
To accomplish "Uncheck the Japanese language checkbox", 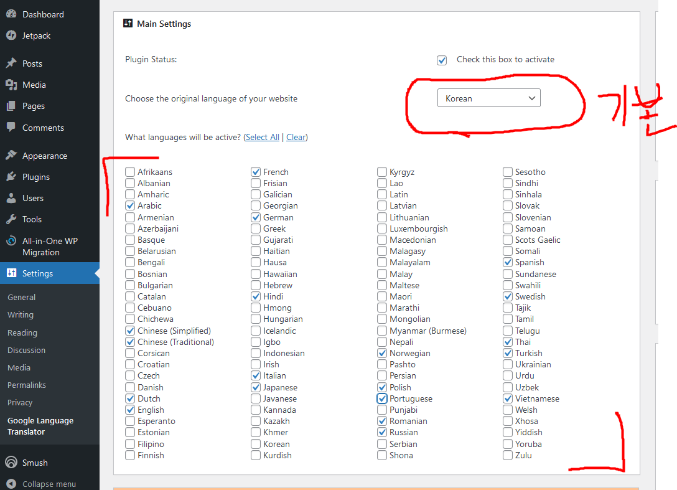I will click(256, 387).
